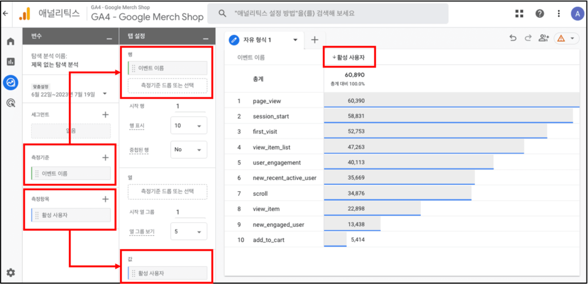This screenshot has height=284, width=588.
Task: Click the 이벤트 이름 chip in 행 section
Action: 167,68
